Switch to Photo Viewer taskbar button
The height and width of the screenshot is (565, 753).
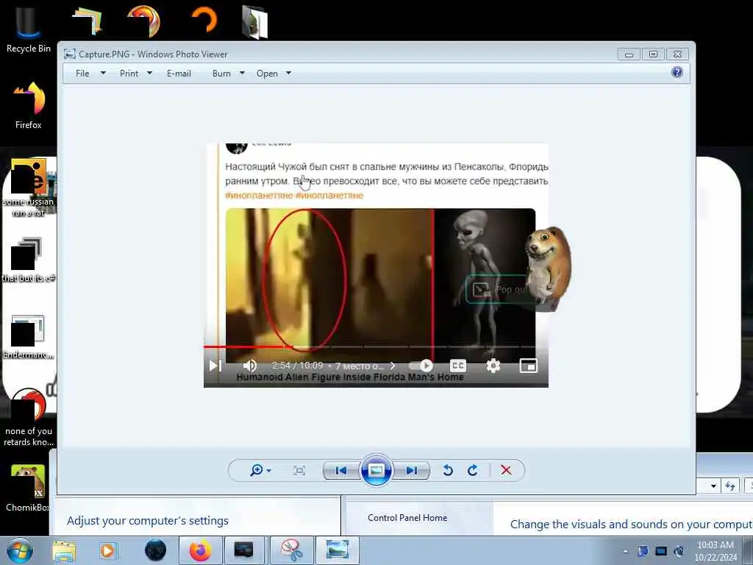point(337,550)
